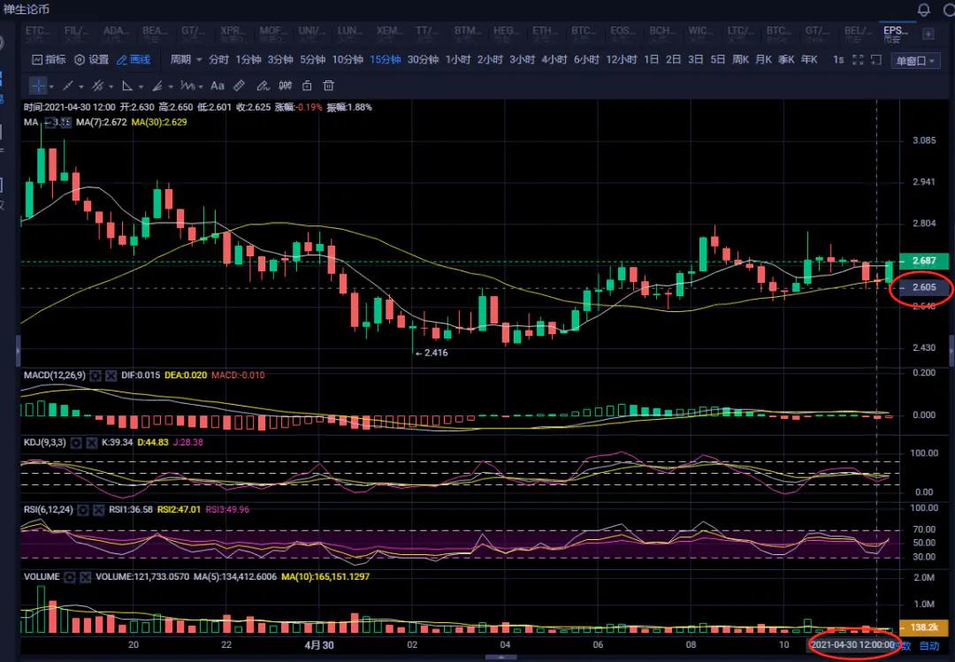The width and height of the screenshot is (955, 662).
Task: Open RSI indicator settings gear
Action: 83,510
